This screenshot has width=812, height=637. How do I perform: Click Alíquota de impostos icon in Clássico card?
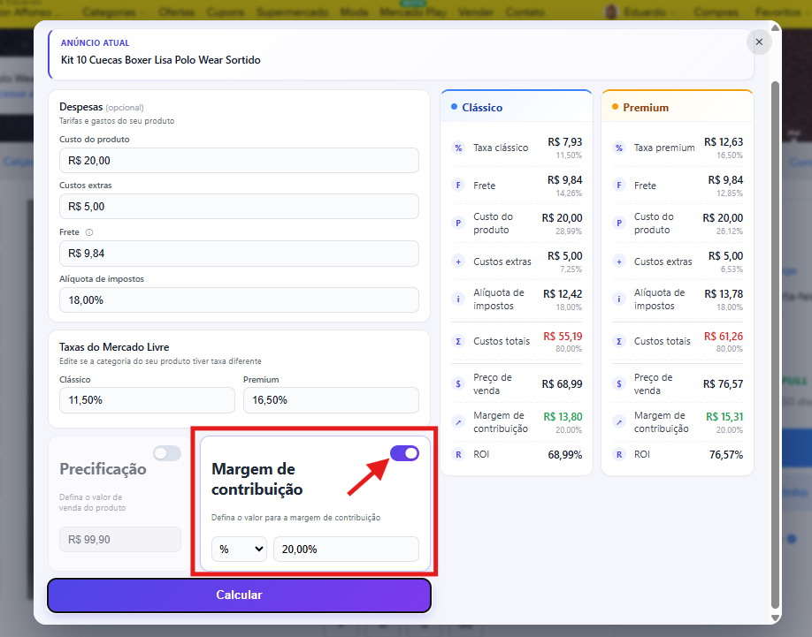(458, 299)
